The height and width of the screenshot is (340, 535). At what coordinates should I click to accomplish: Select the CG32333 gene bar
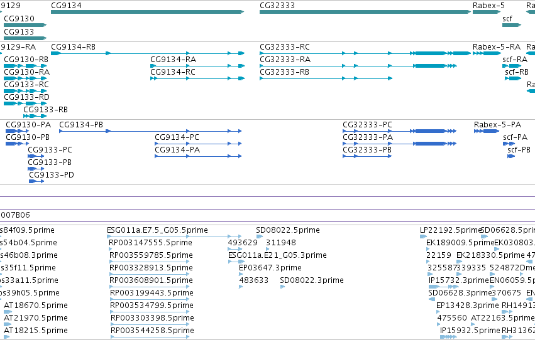click(365, 12)
